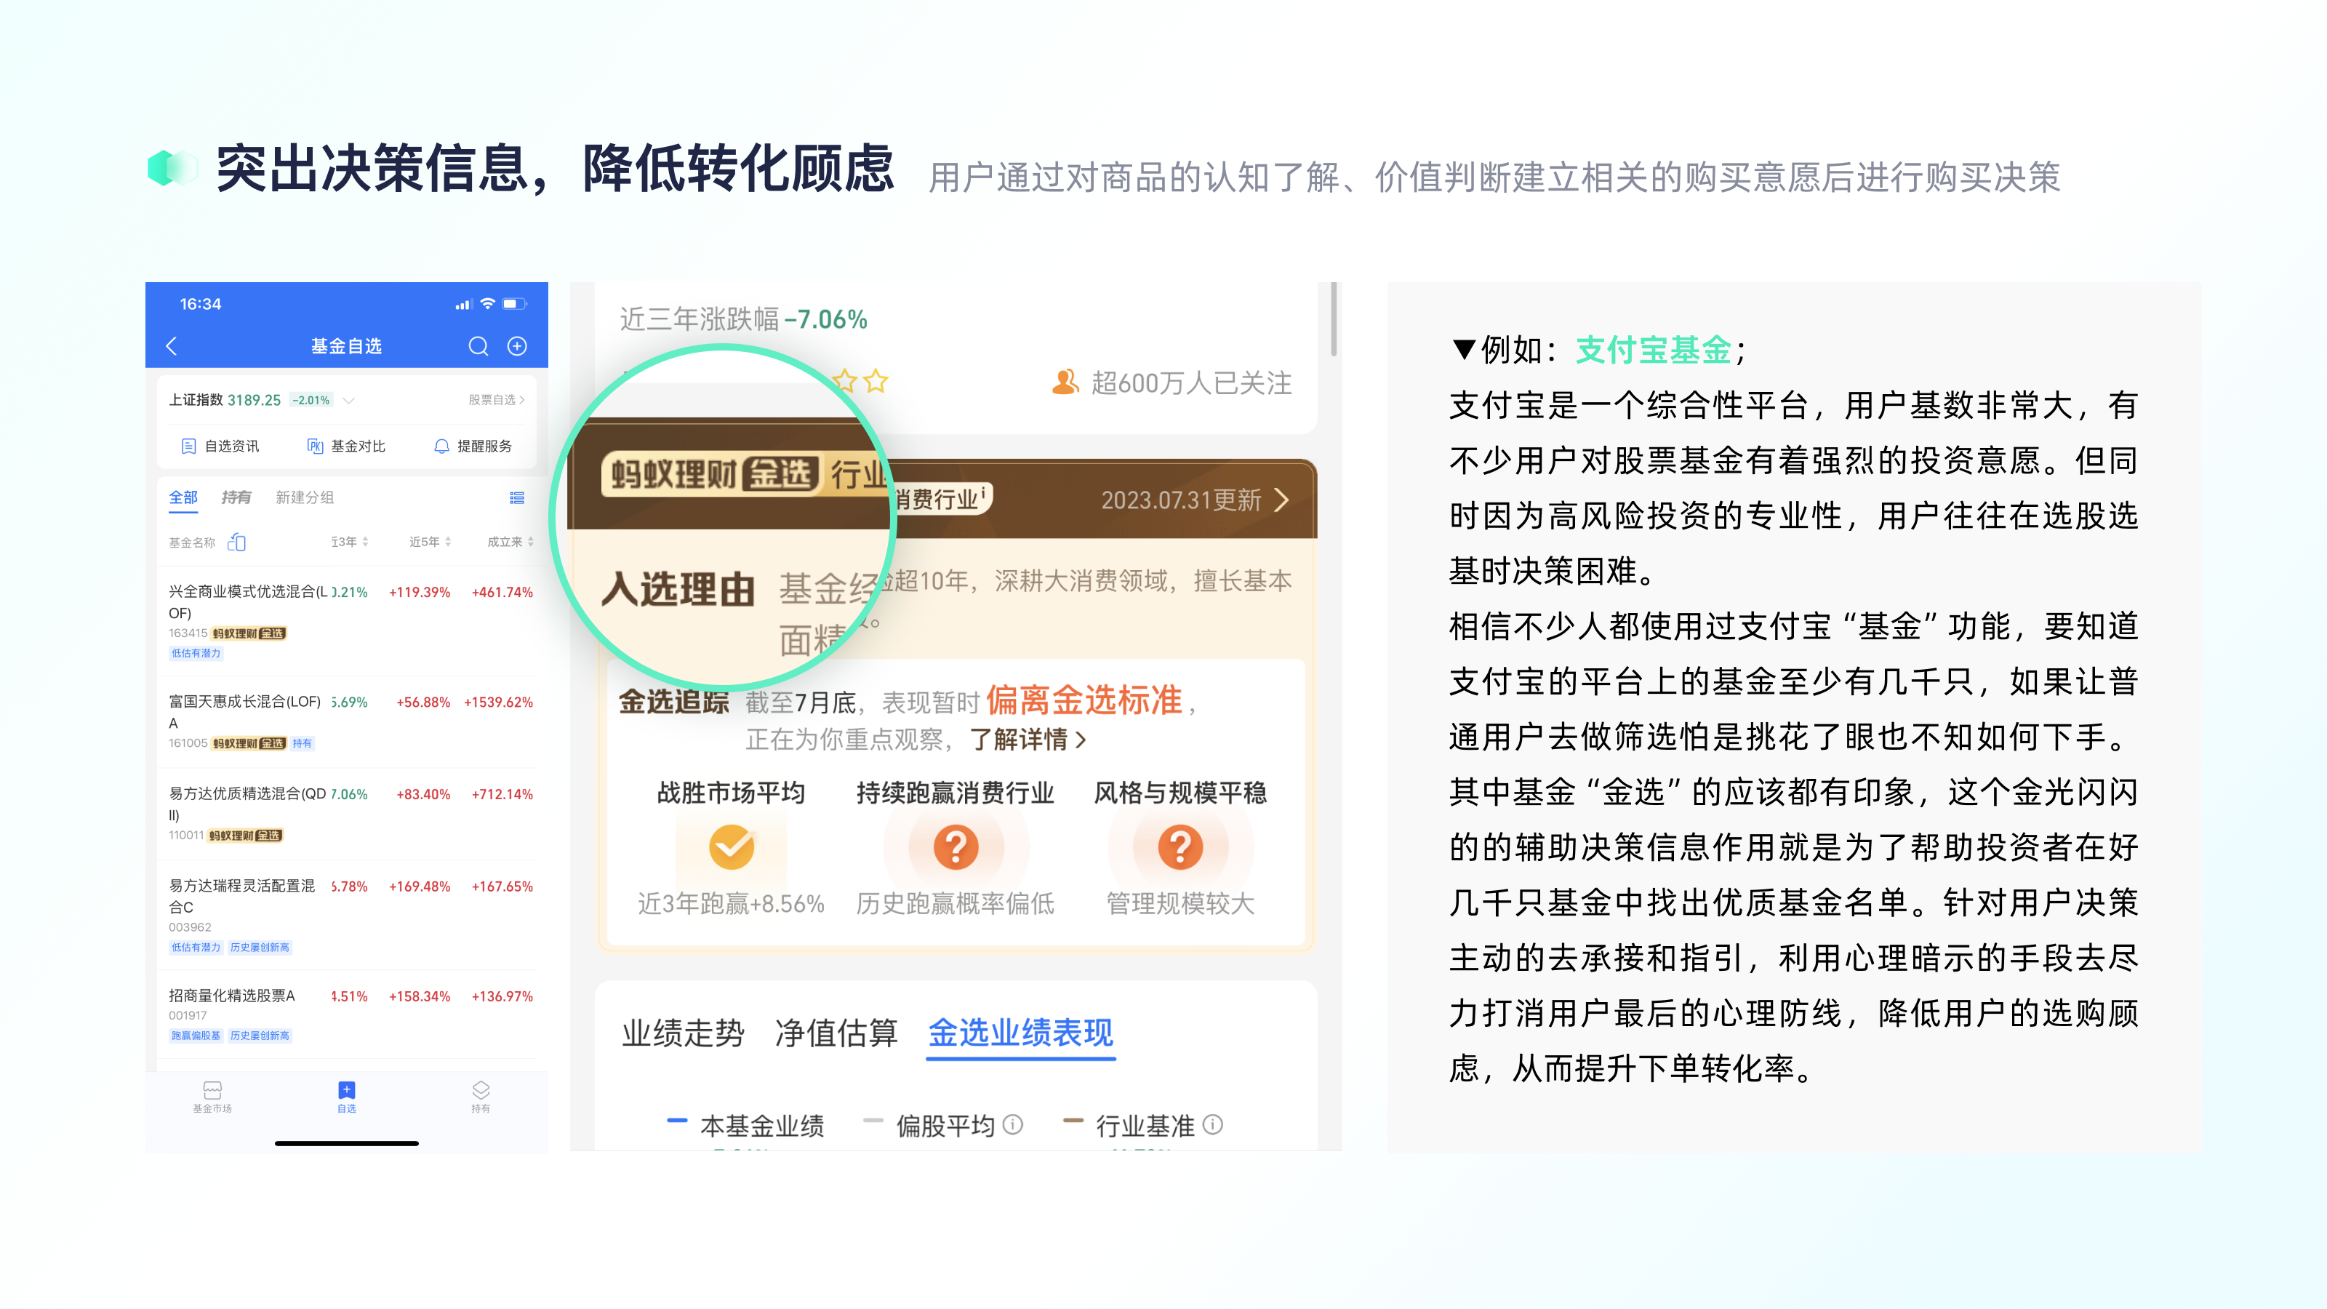Sort by the 近5年 column

point(430,542)
